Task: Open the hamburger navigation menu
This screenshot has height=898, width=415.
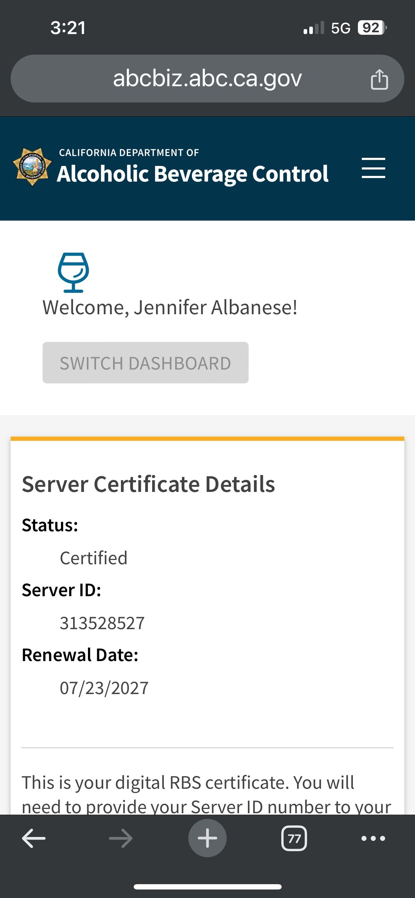Action: (373, 168)
